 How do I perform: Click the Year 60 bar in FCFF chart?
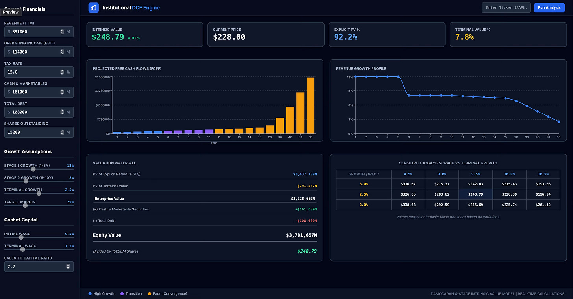(x=311, y=105)
